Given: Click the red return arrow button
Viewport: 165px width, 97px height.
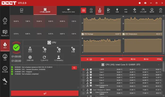Looking at the screenshot, I should click(x=45, y=93).
